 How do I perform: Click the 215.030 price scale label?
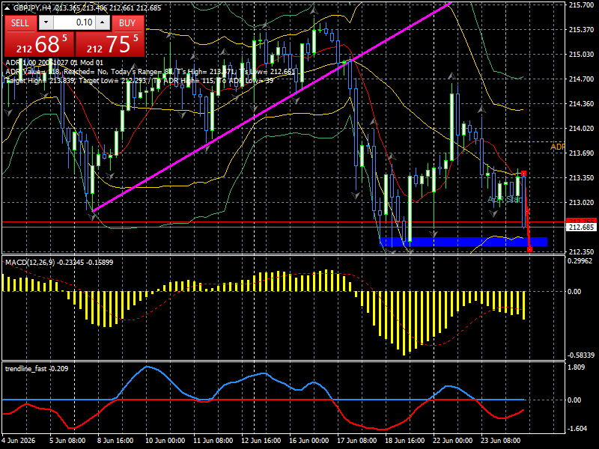581,55
